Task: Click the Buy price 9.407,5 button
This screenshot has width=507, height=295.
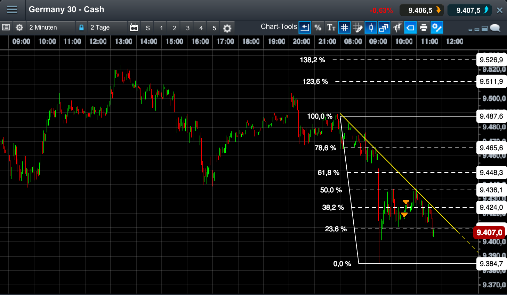Action: [469, 10]
